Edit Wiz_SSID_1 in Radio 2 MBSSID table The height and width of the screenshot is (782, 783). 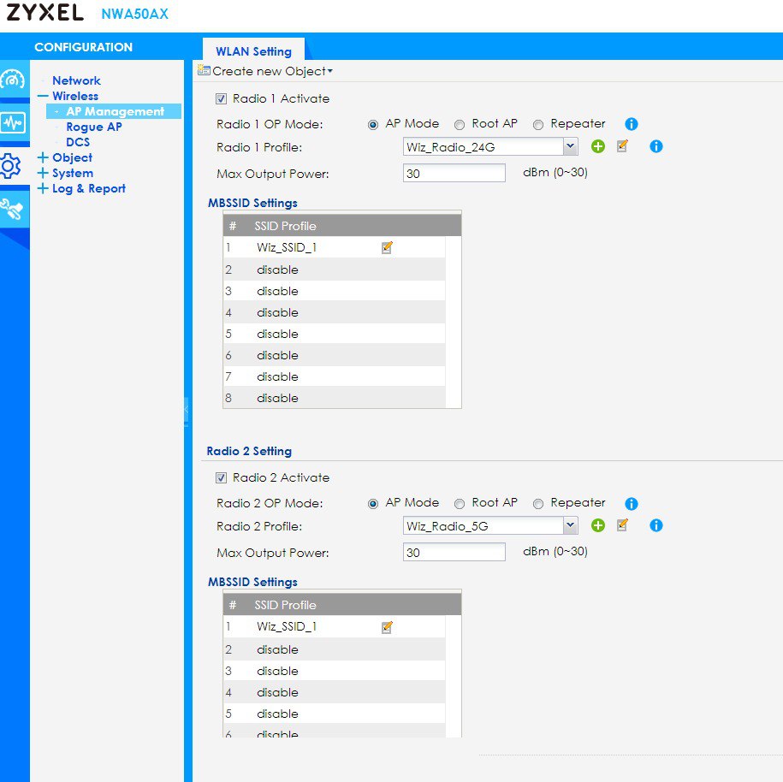coord(387,626)
